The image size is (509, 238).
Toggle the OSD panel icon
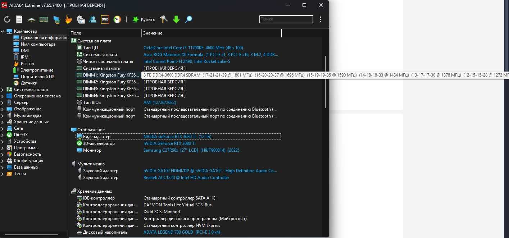coord(105,19)
